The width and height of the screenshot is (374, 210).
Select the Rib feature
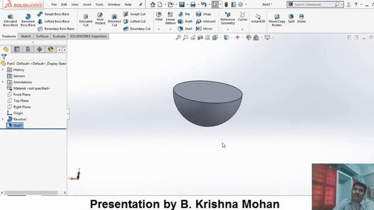point(184,14)
